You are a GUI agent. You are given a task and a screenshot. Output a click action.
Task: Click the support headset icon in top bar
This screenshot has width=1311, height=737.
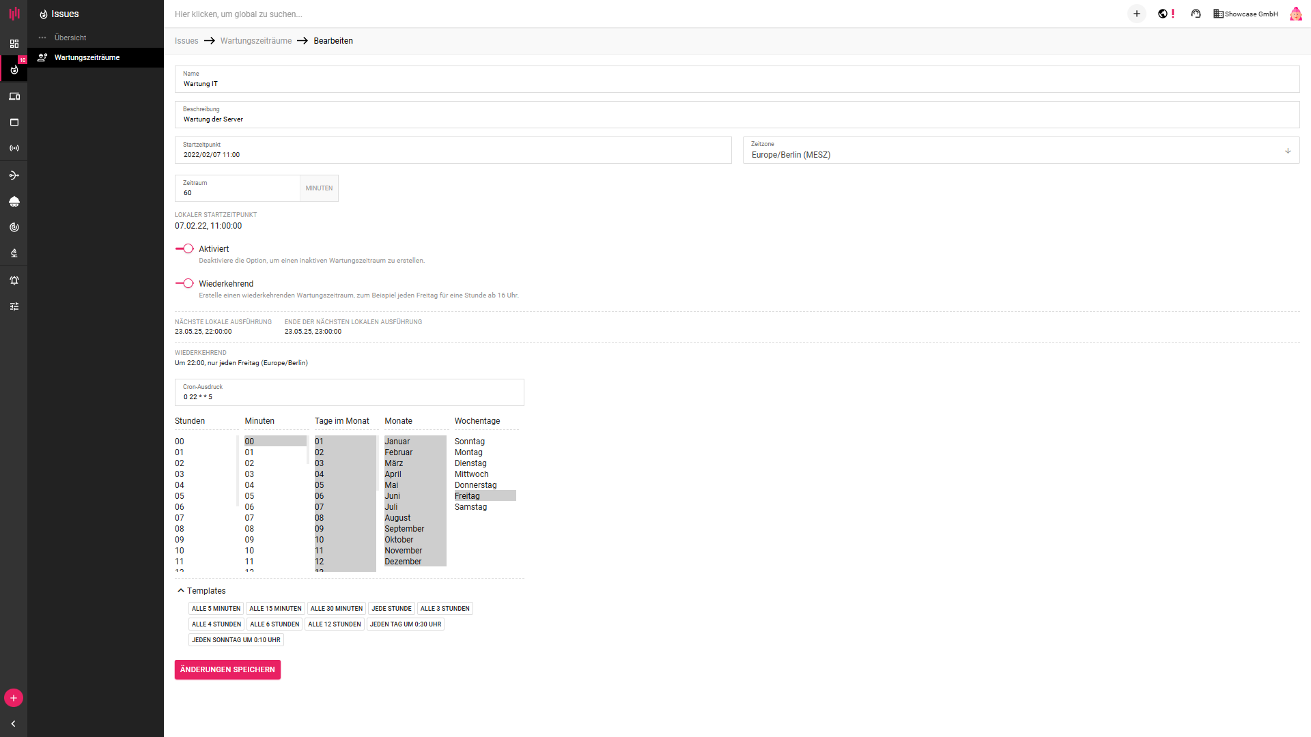point(1196,14)
